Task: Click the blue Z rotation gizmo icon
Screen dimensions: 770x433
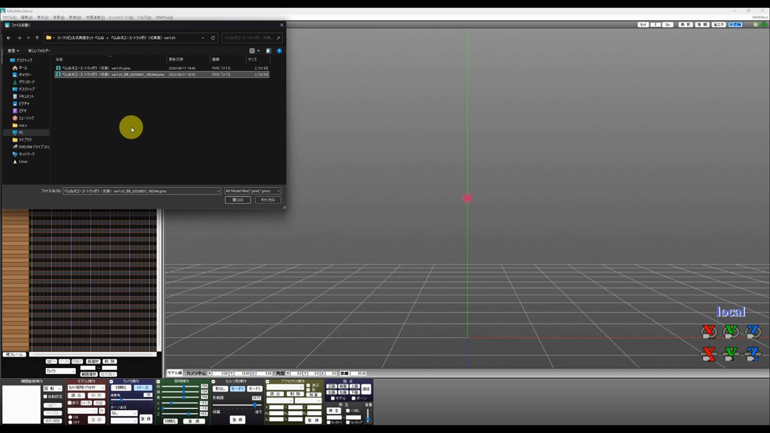Action: tap(753, 331)
